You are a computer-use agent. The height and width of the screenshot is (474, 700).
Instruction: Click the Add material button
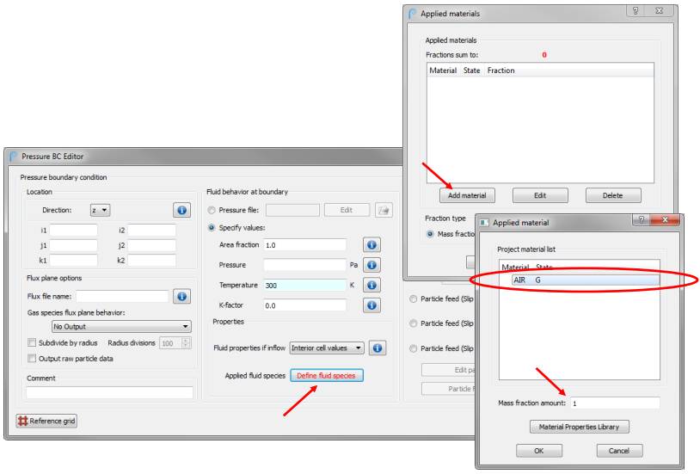[467, 195]
